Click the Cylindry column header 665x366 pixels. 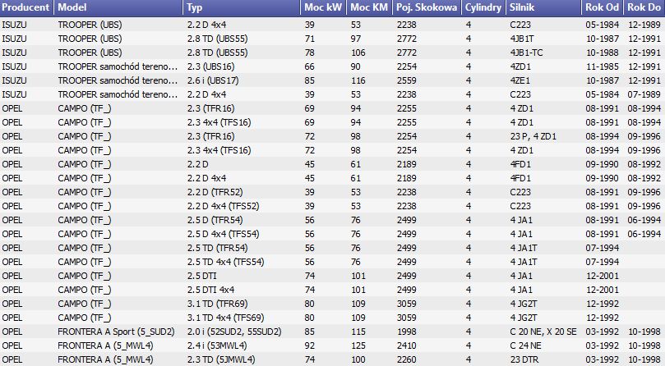483,7
